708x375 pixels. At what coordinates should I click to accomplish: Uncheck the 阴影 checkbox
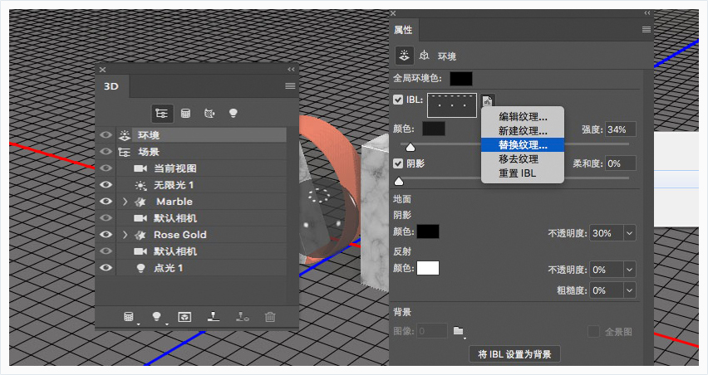(398, 163)
